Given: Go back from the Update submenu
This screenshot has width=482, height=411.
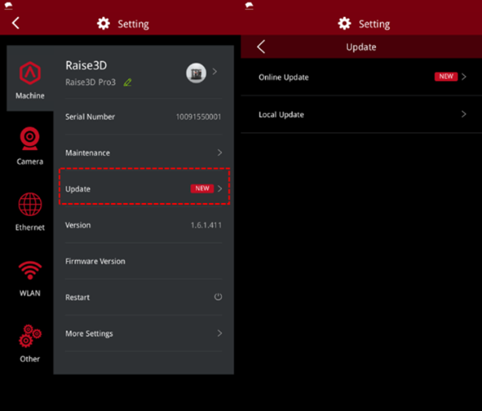Looking at the screenshot, I should (x=260, y=47).
